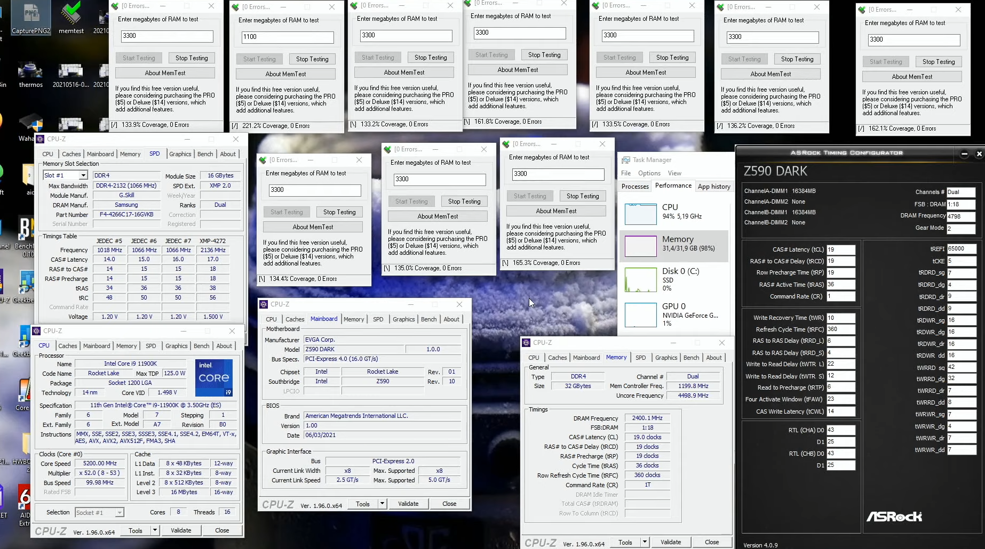Open the Options menu in Task Manager
Image resolution: width=985 pixels, height=549 pixels.
coord(649,173)
